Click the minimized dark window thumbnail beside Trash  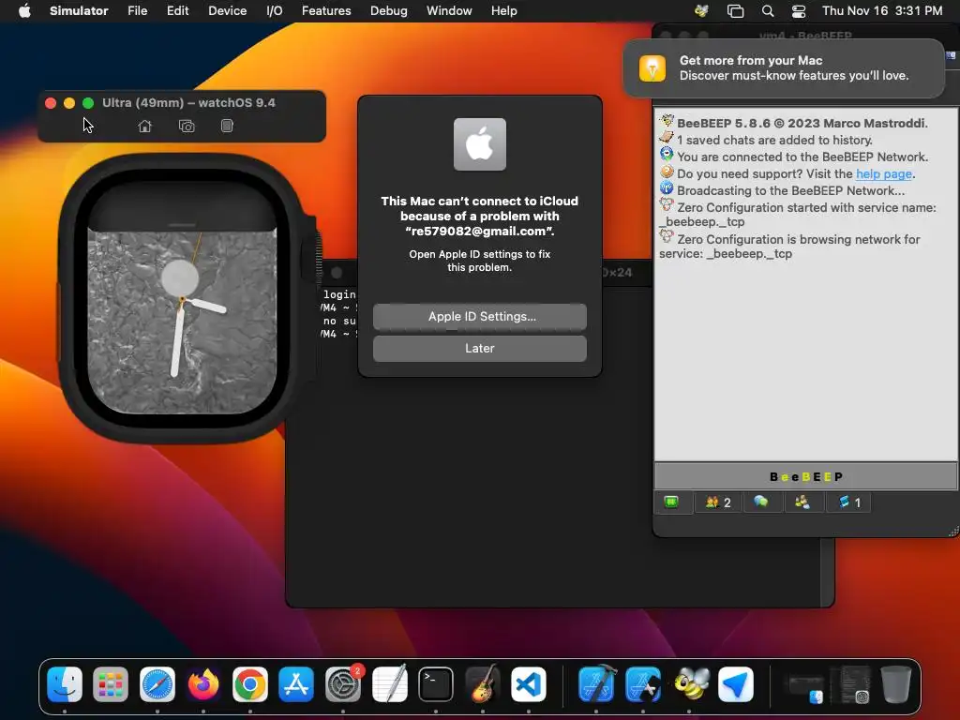(x=851, y=685)
